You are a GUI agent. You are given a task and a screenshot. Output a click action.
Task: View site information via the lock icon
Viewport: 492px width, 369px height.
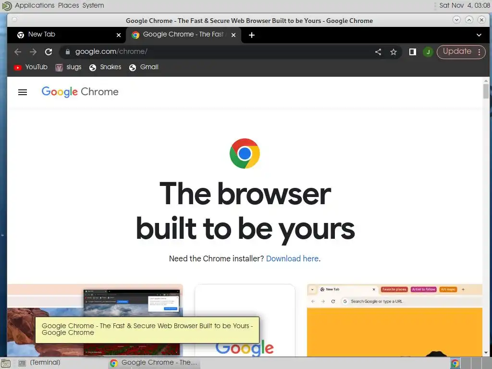point(67,52)
